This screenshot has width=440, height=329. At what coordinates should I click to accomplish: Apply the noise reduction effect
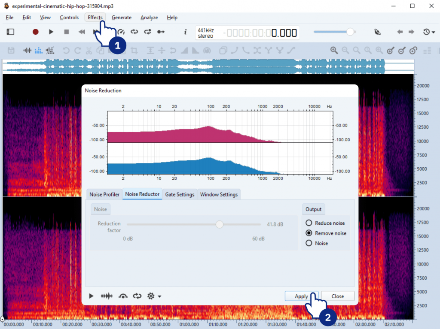(301, 296)
